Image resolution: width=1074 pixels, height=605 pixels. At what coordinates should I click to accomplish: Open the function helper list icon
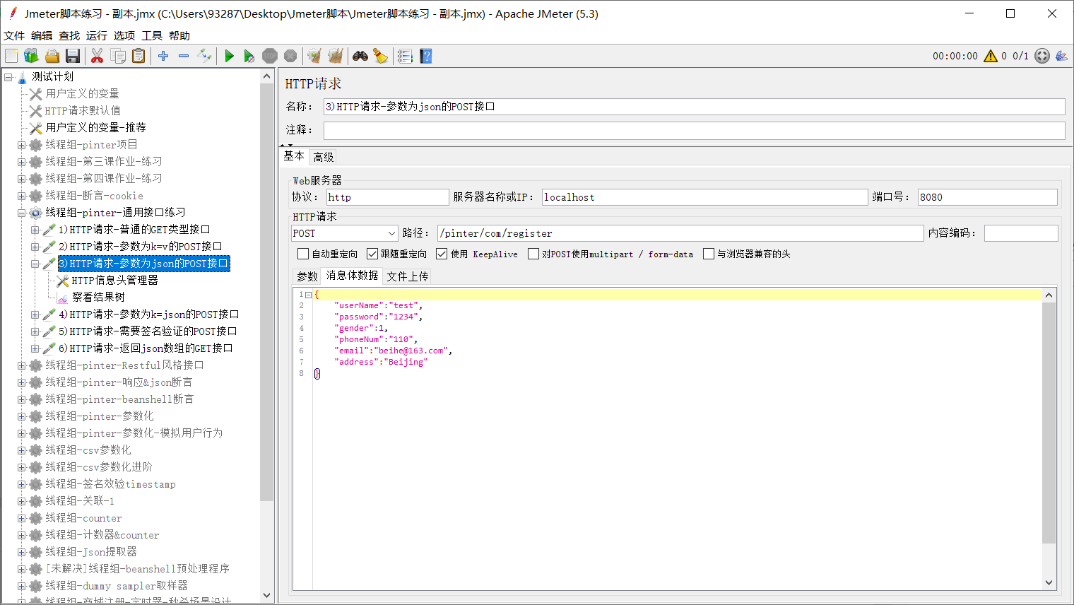405,56
